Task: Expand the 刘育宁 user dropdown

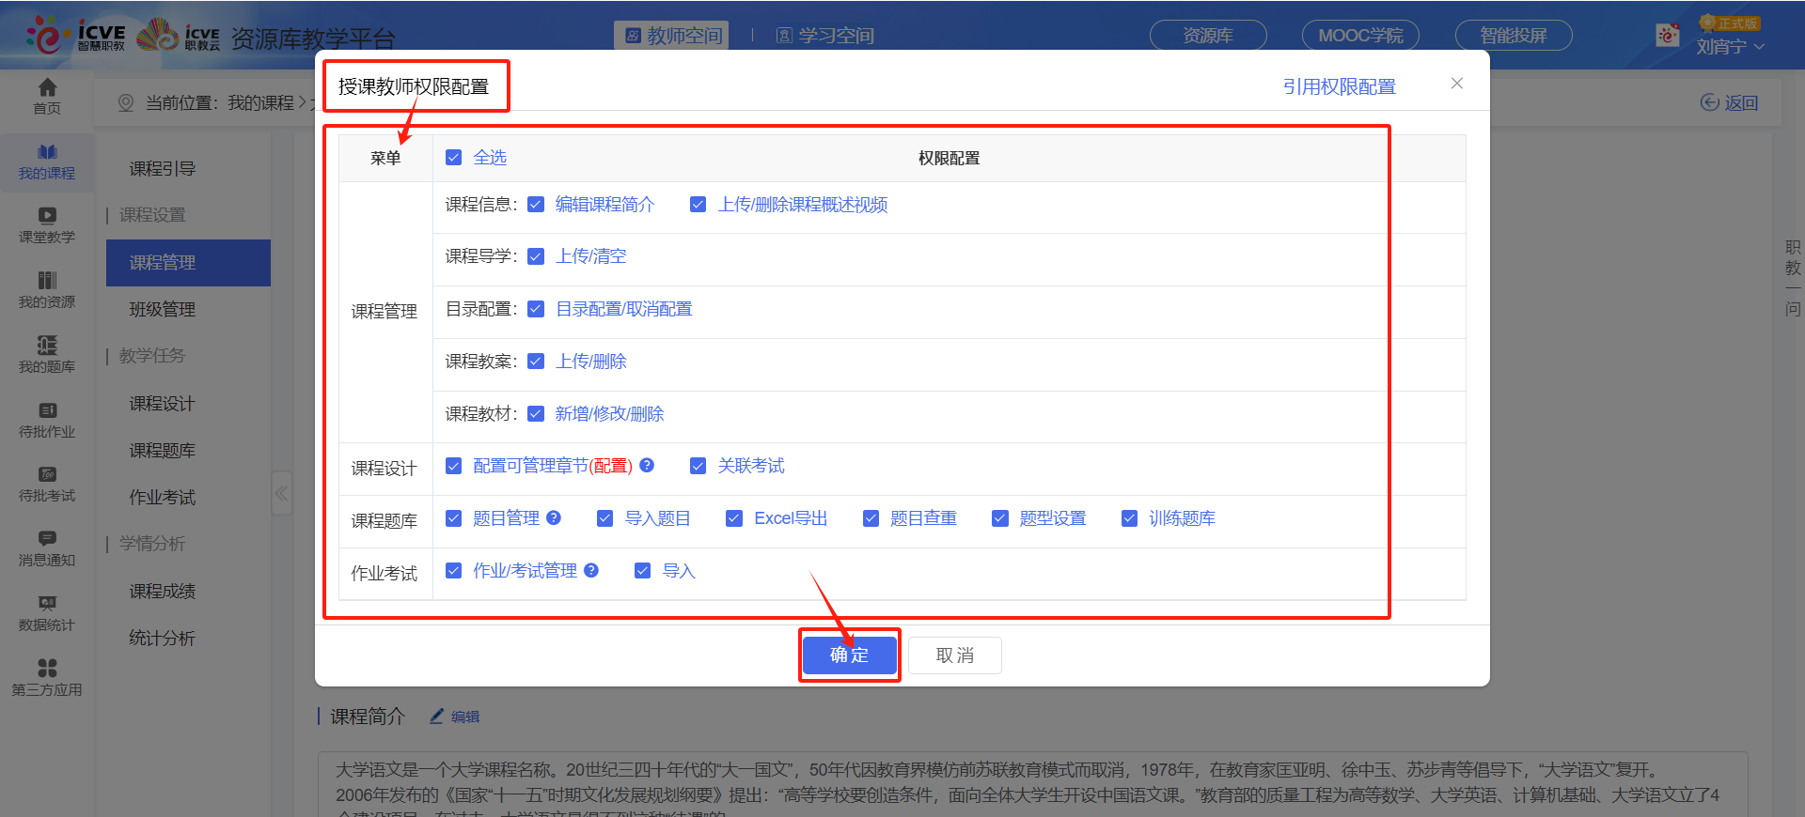Action: coord(1730,46)
